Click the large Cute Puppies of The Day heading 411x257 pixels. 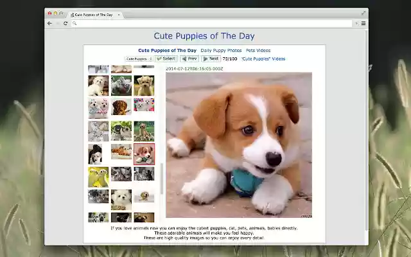pyautogui.click(x=204, y=36)
